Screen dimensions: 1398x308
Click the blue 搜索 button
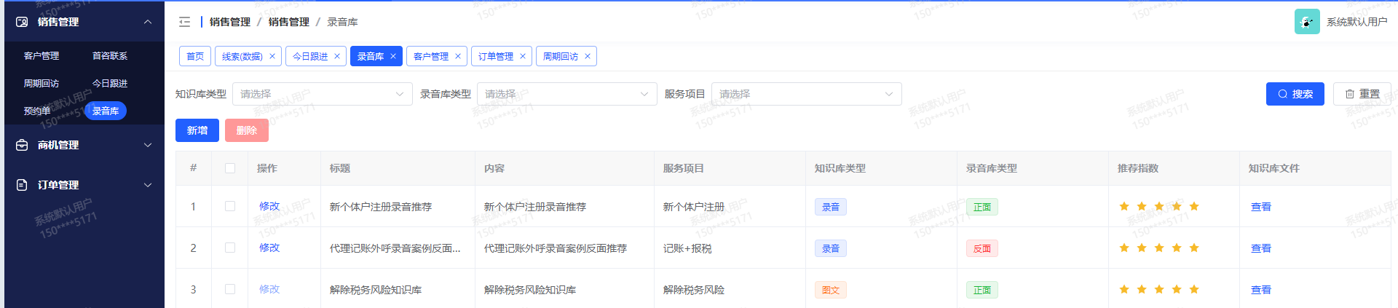tap(1295, 94)
